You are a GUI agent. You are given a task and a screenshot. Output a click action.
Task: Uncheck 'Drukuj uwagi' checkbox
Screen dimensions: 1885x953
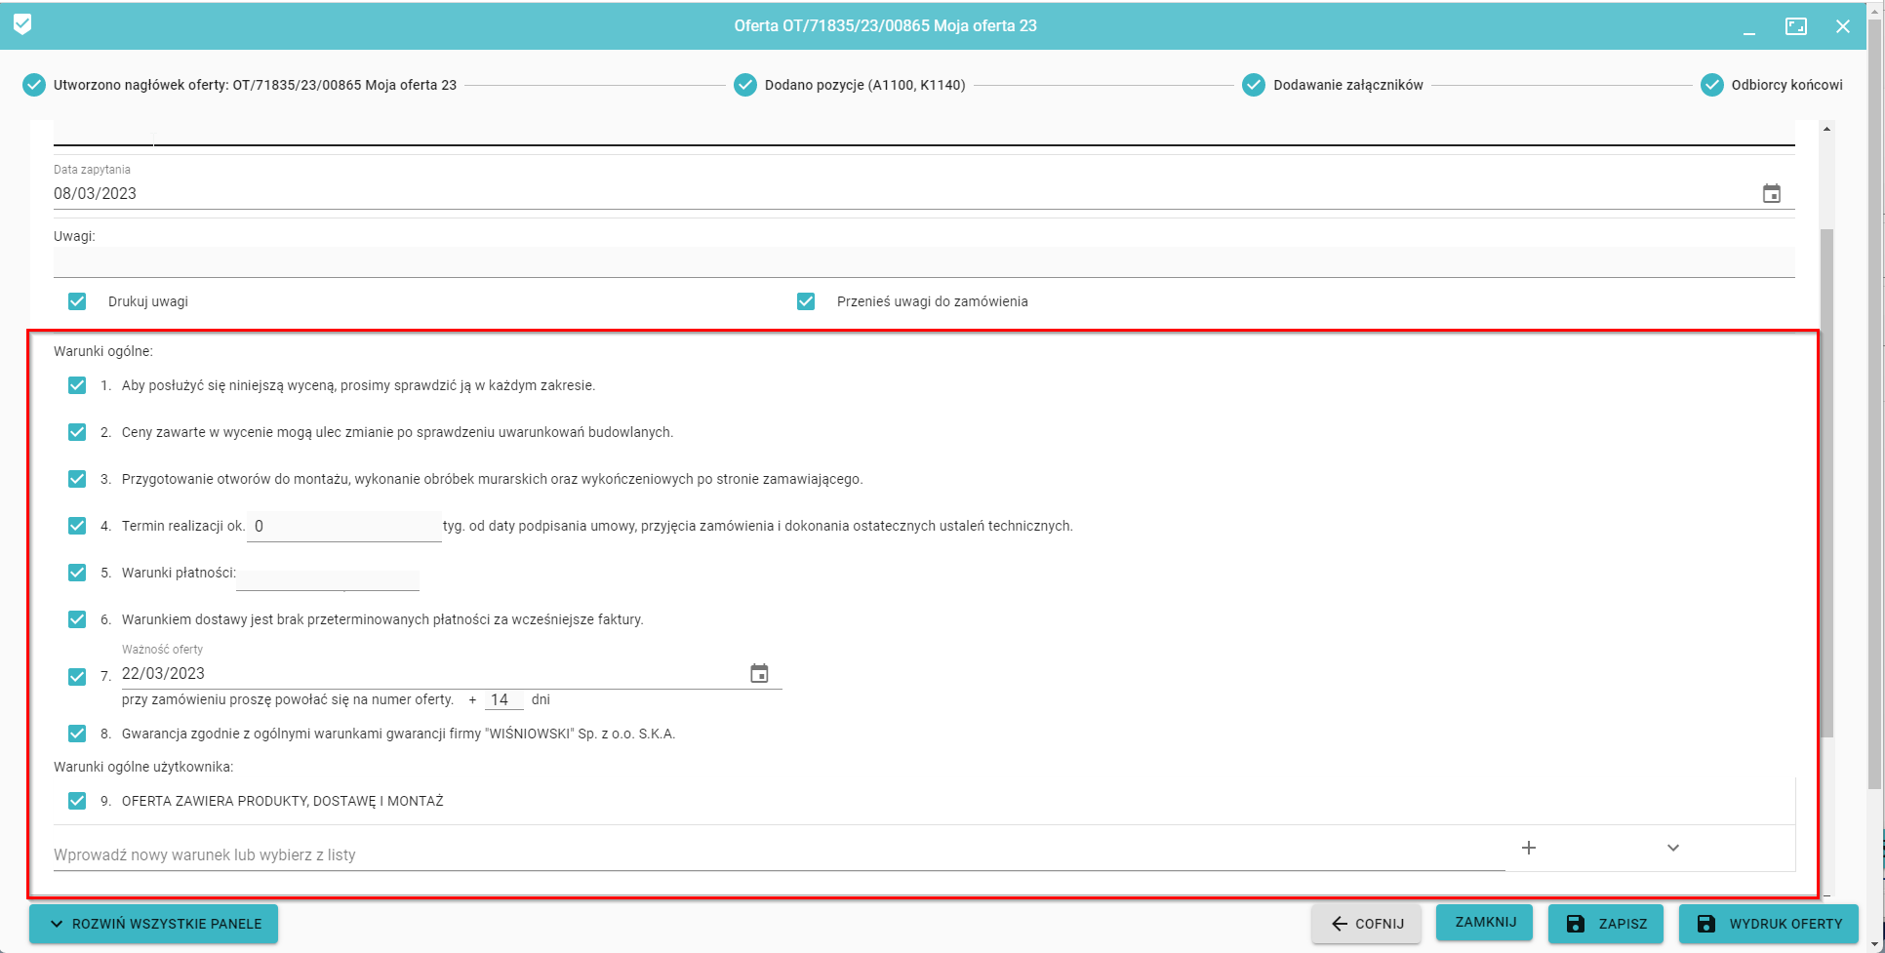pyautogui.click(x=77, y=301)
